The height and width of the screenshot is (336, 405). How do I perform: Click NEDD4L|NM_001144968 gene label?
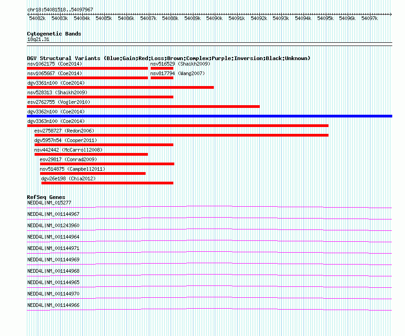coord(53,271)
